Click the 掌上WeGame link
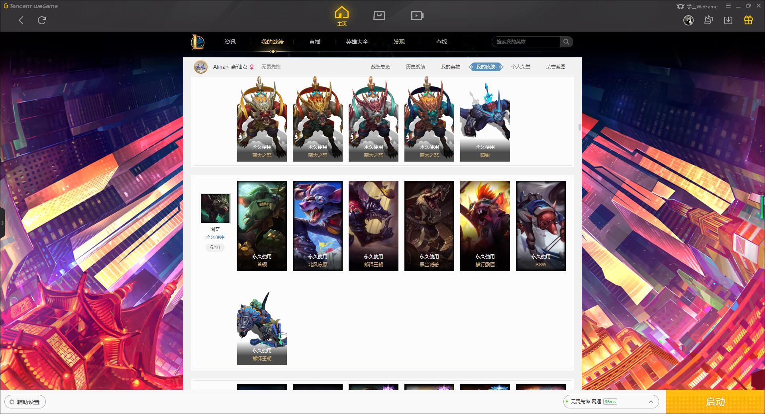This screenshot has width=765, height=414. coord(697,6)
